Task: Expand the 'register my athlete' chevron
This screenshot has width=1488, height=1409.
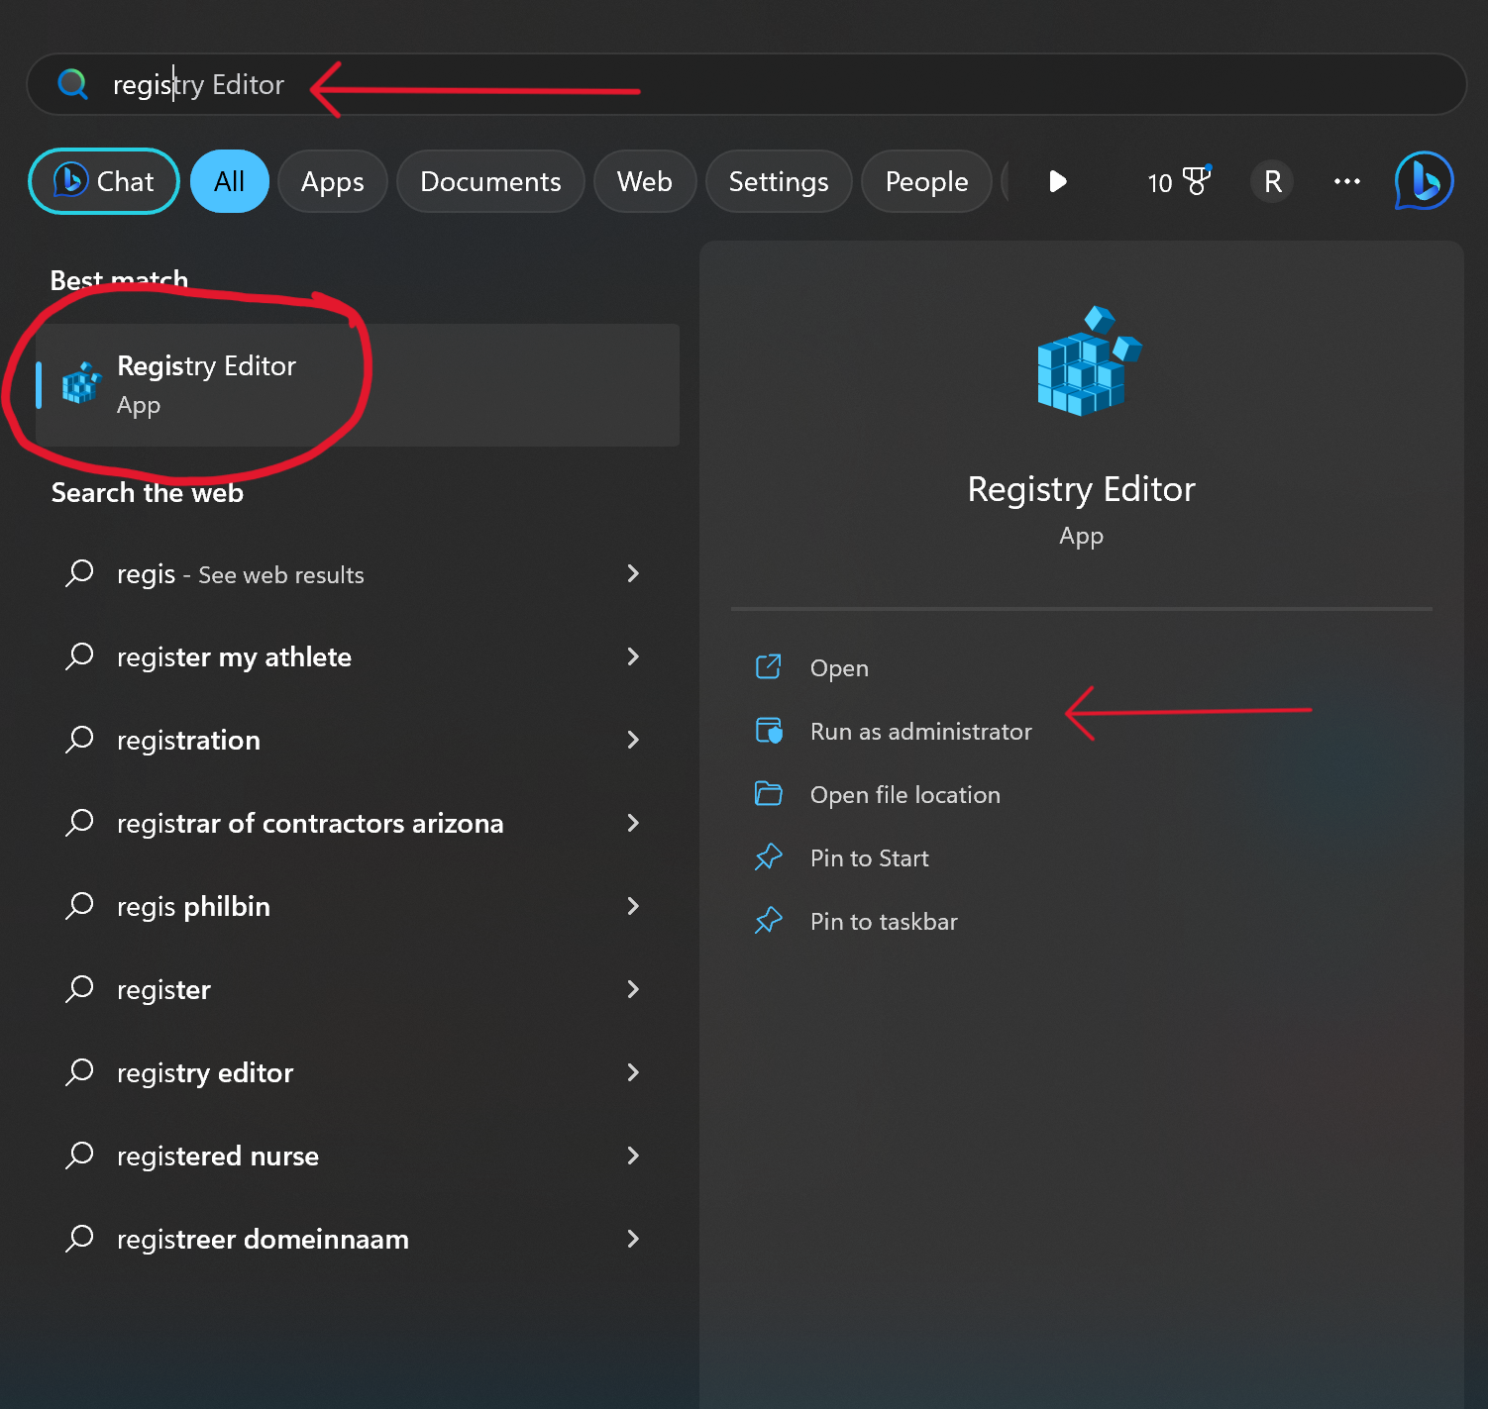Action: pos(633,656)
